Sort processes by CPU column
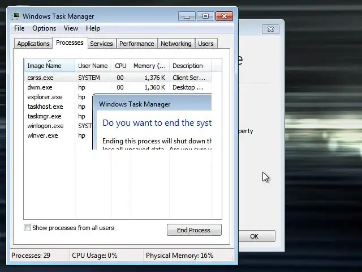This screenshot has width=362, height=272. coord(120,66)
